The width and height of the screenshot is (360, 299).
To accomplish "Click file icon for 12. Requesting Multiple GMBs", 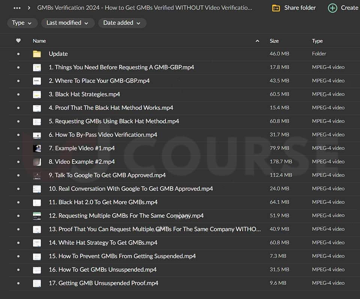I will point(37,216).
